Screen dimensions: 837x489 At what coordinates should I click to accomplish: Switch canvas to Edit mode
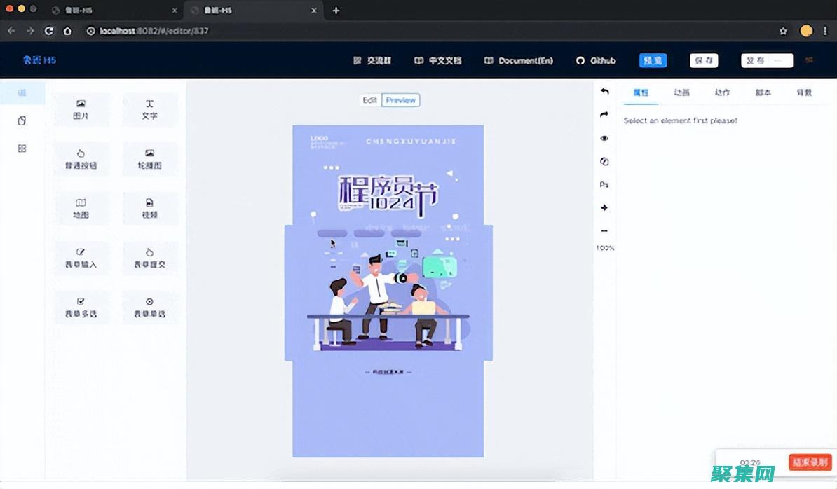coord(370,100)
